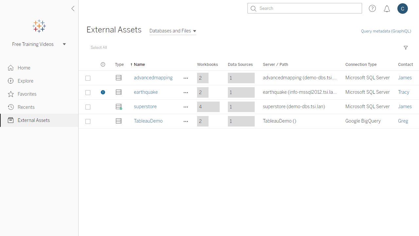419x236 pixels.
Task: Open Query metadata (GraphiQL) link
Action: [386, 31]
